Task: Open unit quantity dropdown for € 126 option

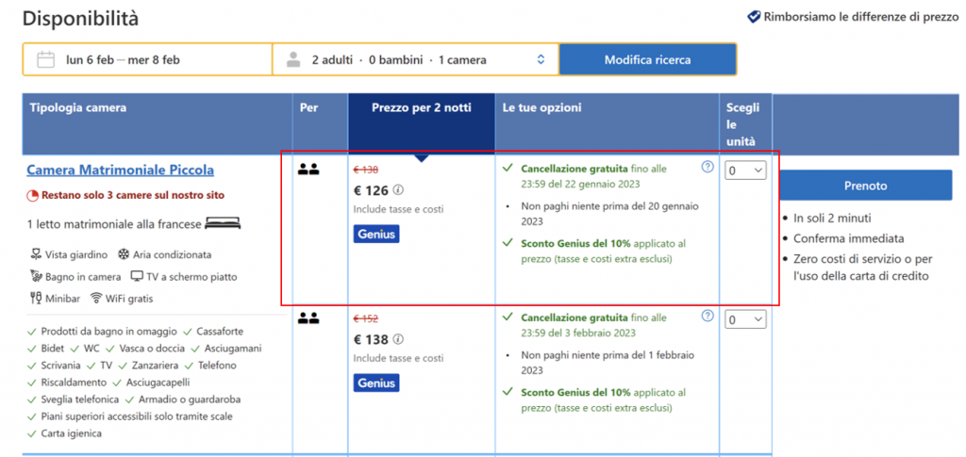Action: (745, 171)
